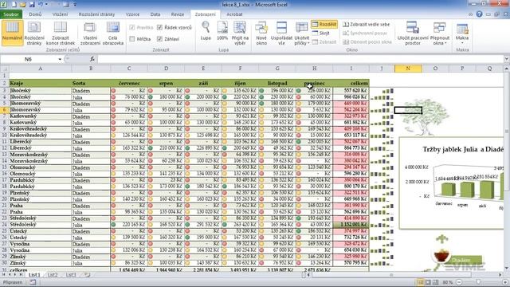Viewport: 510px width, 287px height.
Task: Open the Data ribbon tab
Action: (155, 14)
